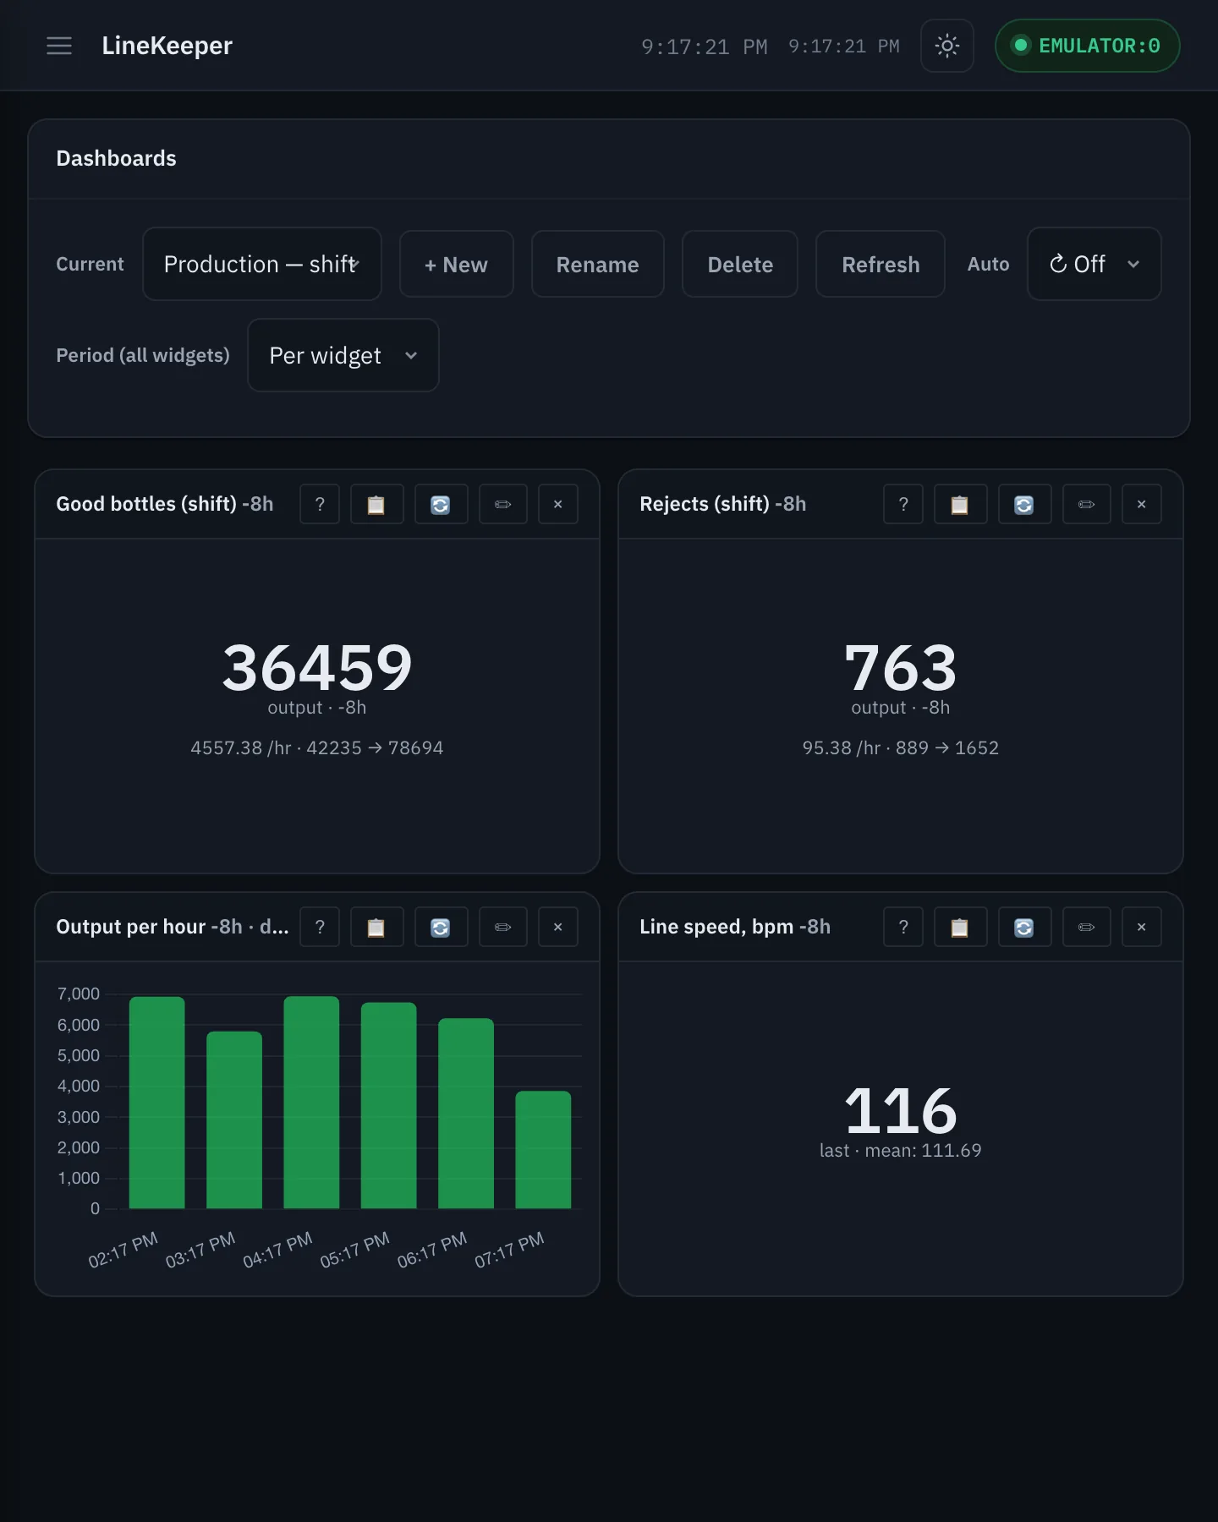Rename the current dashboard
This screenshot has height=1522, width=1218.
[598, 264]
